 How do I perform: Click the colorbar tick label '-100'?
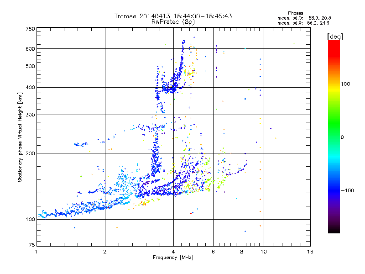pyautogui.click(x=347, y=190)
